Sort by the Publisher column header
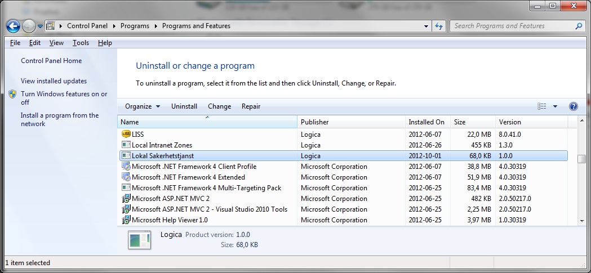Viewport: 591px width, 273px height. click(352, 122)
